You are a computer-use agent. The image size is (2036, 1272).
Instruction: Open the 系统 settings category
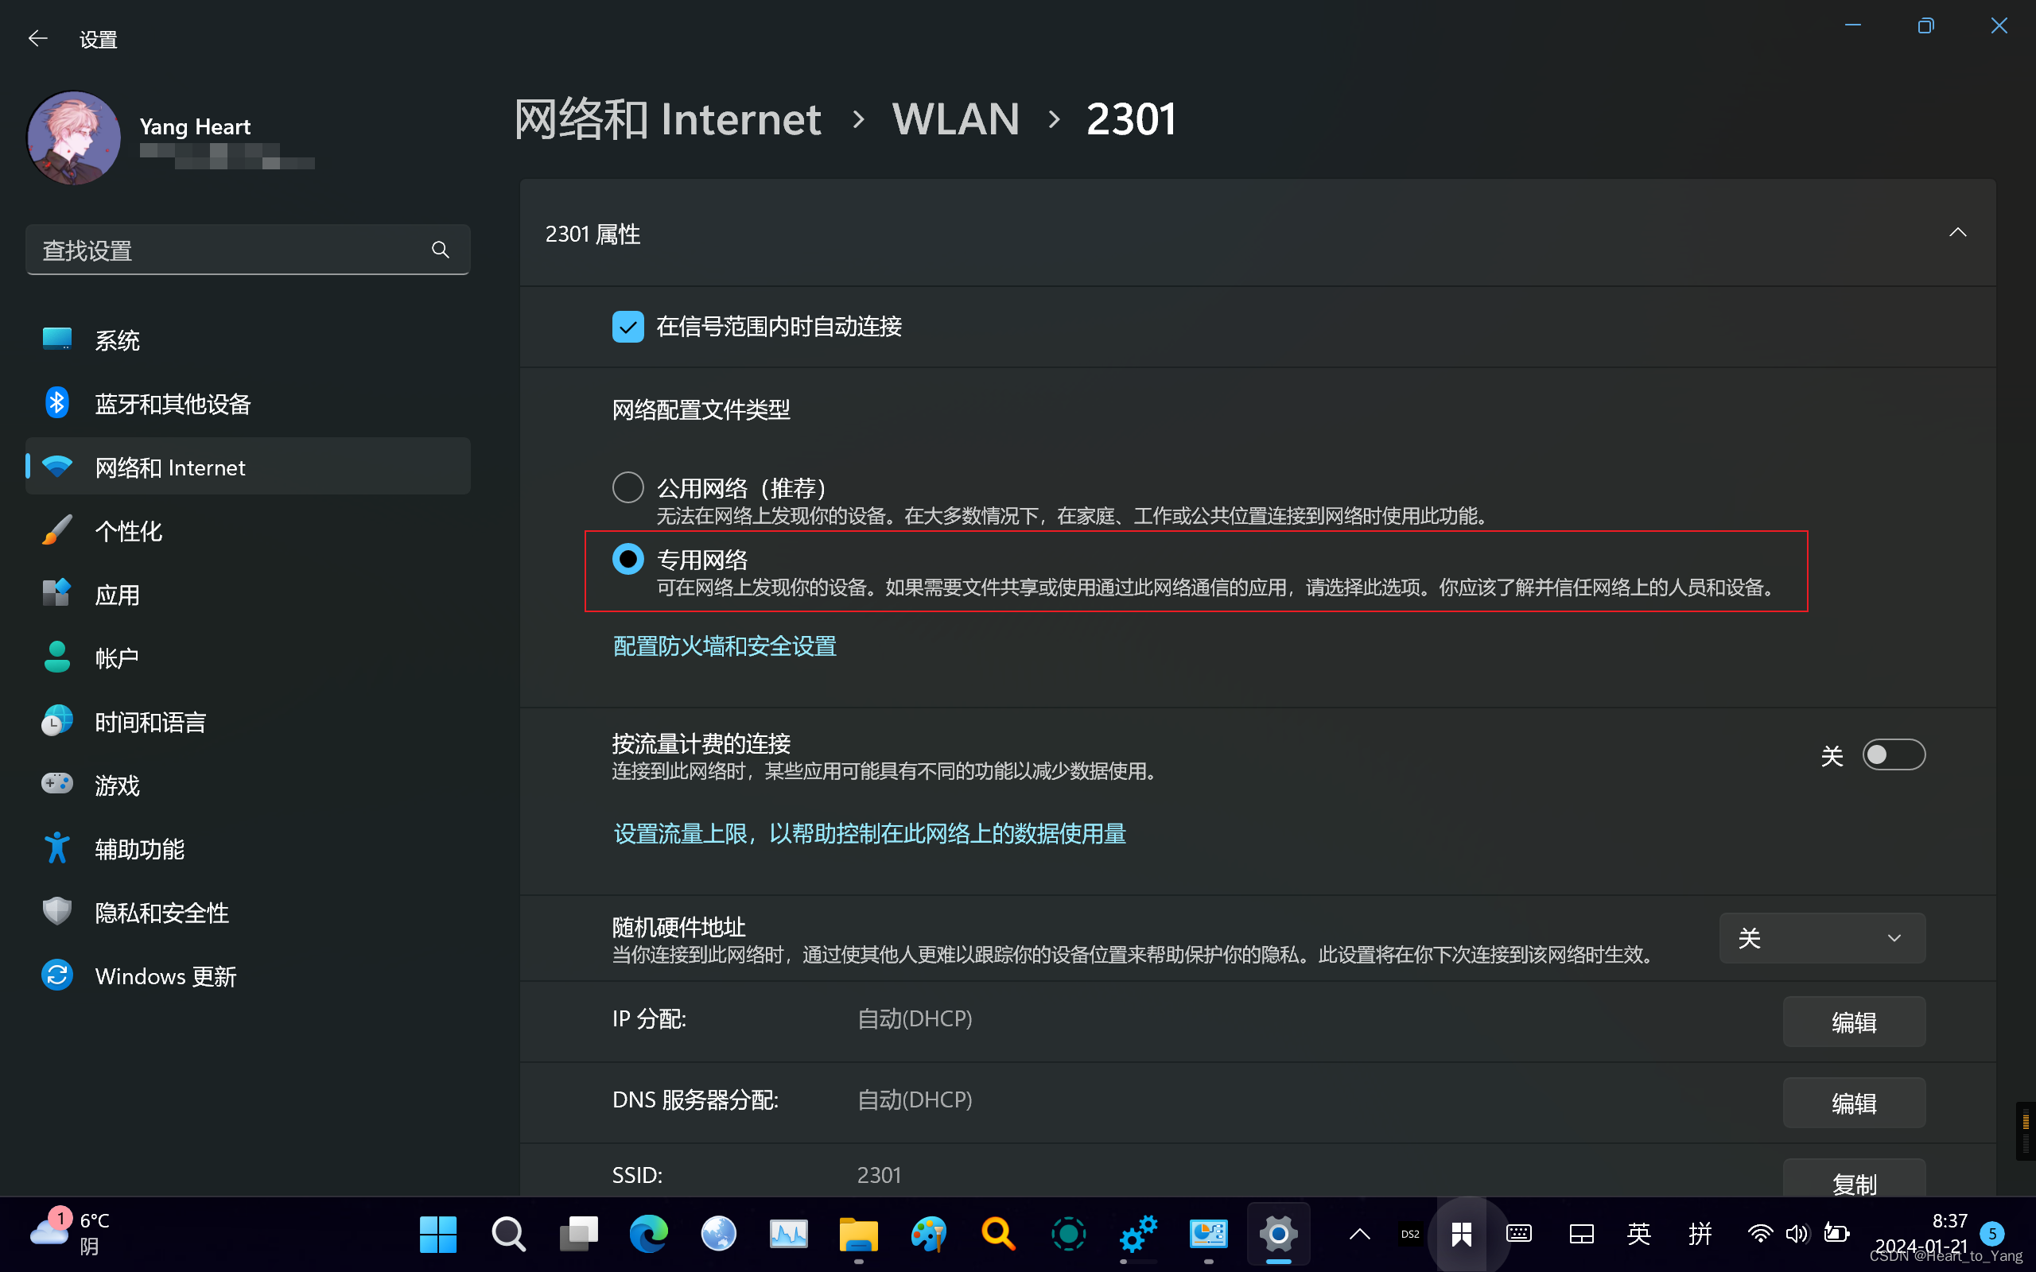247,340
